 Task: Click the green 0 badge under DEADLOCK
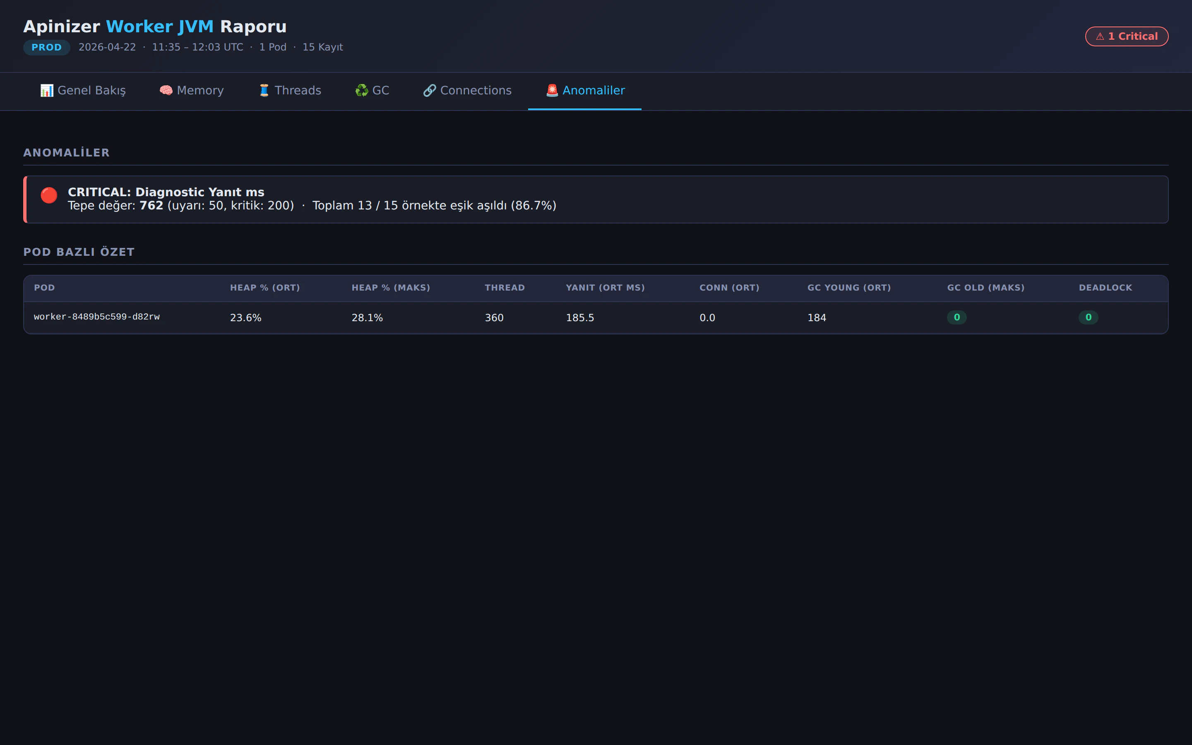1089,317
